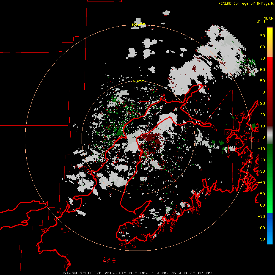Image resolution: width=275 pixels, height=275 pixels.
Task: Select the positive 40 knot scale label
Action: (262, 92)
